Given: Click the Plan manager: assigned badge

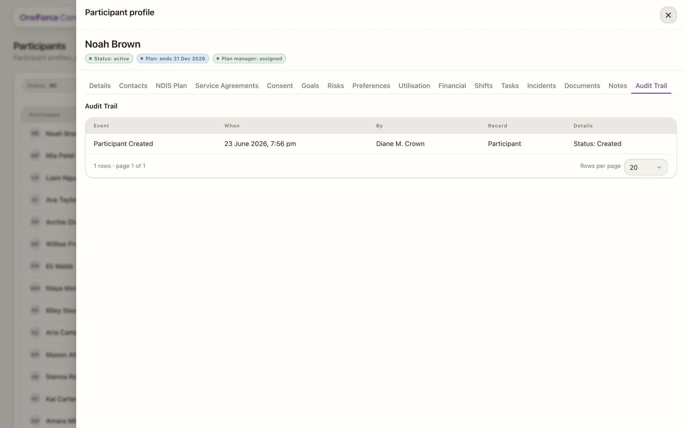Looking at the screenshot, I should tap(249, 59).
